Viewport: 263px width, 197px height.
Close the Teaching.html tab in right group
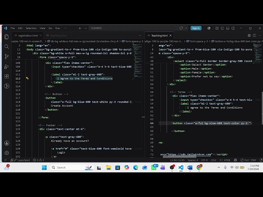pyautogui.click(x=171, y=36)
